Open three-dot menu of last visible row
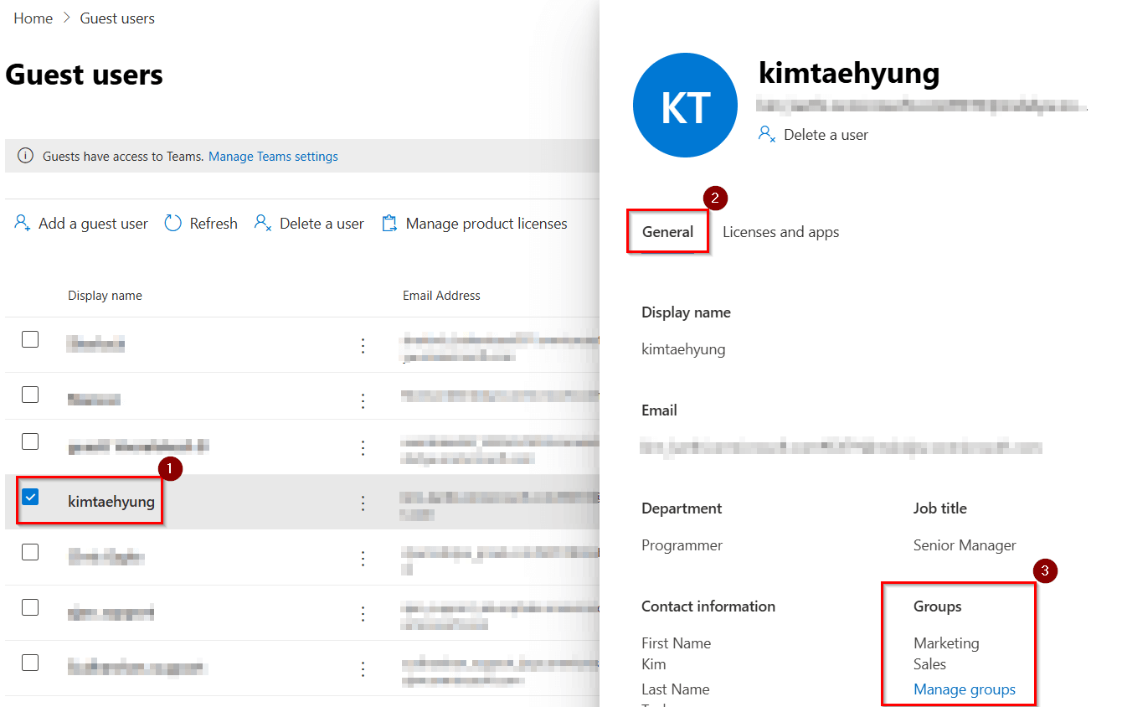The height and width of the screenshot is (707, 1122). click(x=363, y=668)
